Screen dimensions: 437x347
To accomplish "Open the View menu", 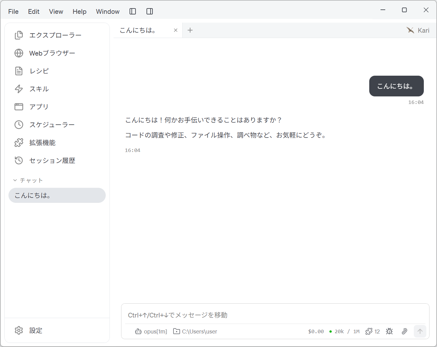I will click(x=56, y=12).
